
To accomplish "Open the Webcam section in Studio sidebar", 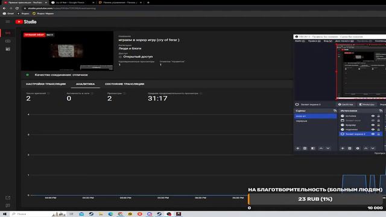I will click(8, 41).
